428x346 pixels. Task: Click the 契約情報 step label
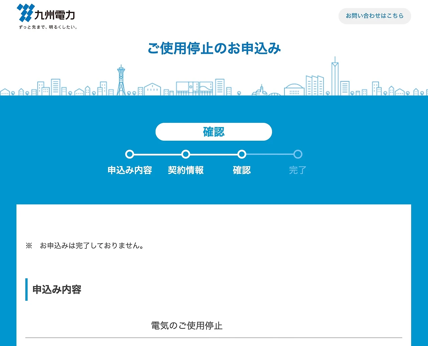tap(186, 170)
